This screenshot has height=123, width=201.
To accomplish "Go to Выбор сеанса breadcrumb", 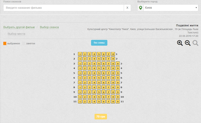I will (49, 27).
